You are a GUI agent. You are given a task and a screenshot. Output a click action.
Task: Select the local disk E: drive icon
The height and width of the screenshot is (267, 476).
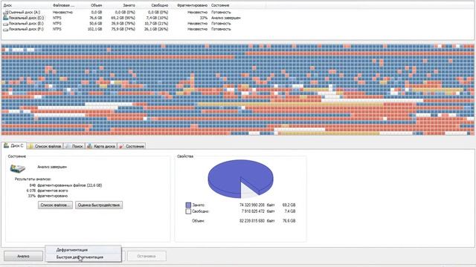pyautogui.click(x=5, y=24)
